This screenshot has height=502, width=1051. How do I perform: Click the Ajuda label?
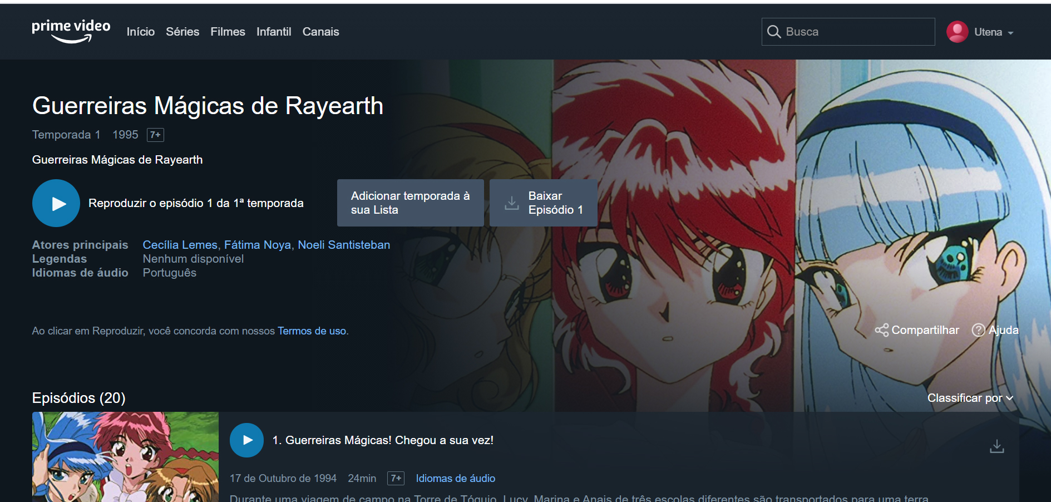(1004, 330)
